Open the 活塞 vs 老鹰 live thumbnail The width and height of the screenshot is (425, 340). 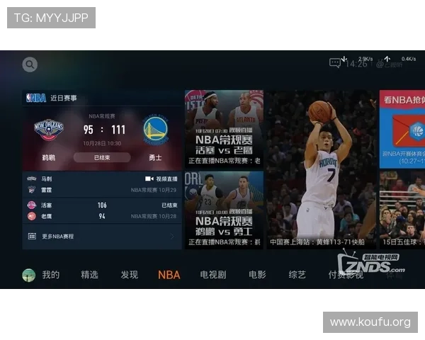[x=224, y=129]
